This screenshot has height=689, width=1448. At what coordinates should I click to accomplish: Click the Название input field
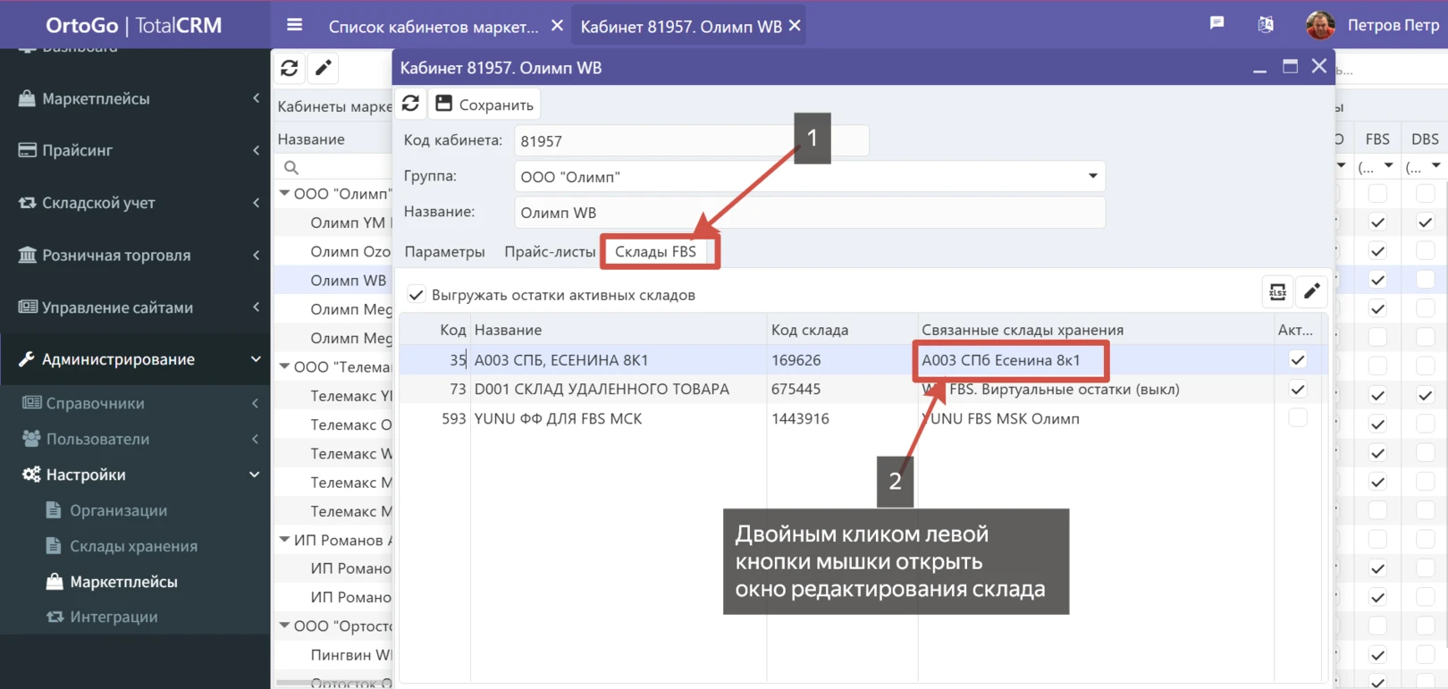(809, 213)
